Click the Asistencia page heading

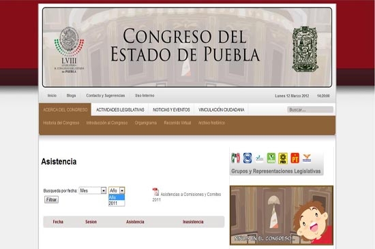[59, 162]
